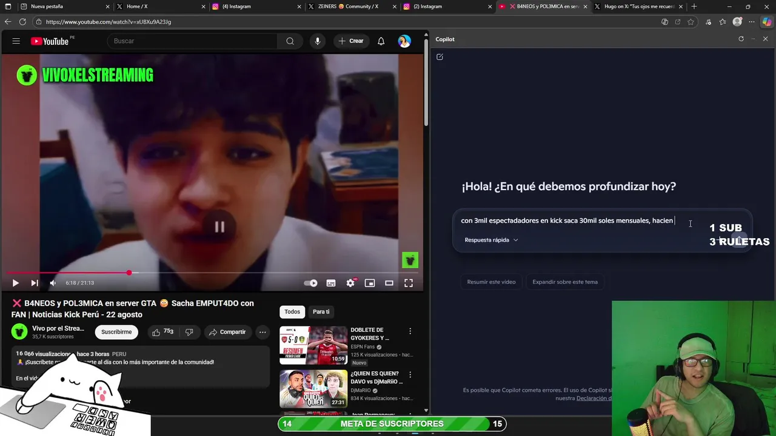Click the Suscribirme button
Image resolution: width=776 pixels, height=436 pixels.
(x=116, y=332)
